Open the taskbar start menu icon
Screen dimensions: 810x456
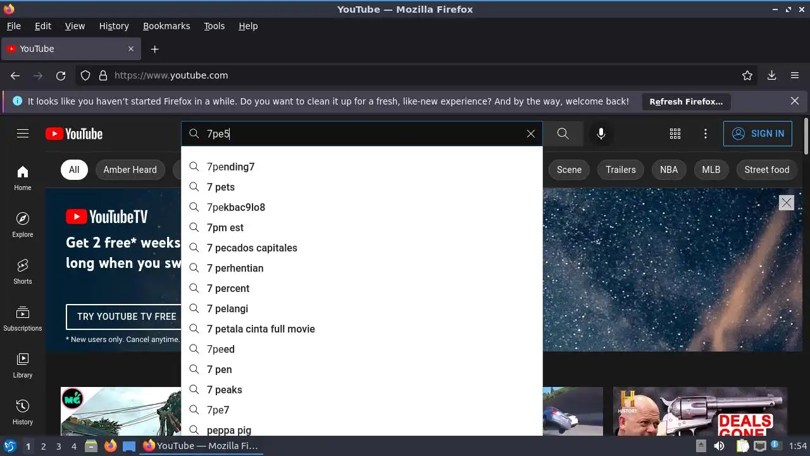9,446
